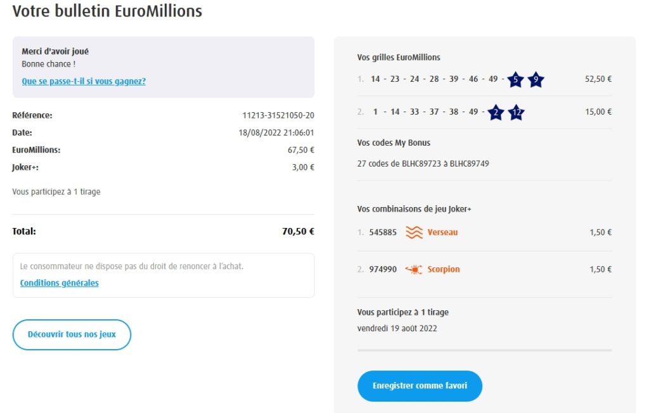Open 'Que se passe-t-il si vous gagnez?' link

tap(84, 81)
